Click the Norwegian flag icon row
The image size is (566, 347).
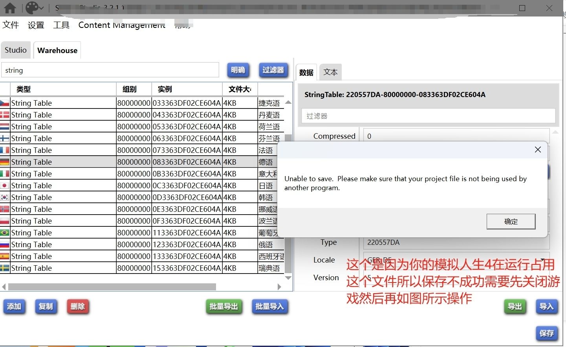[x=5, y=209]
